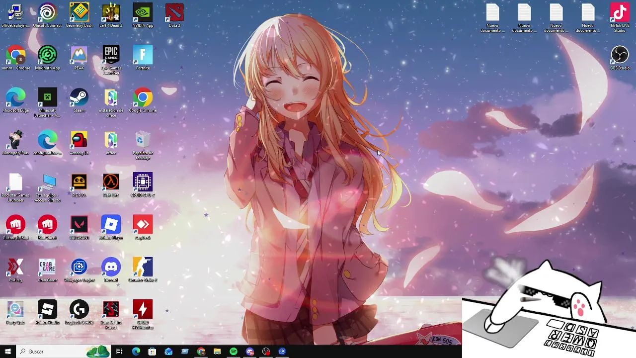The image size is (636, 358).
Task: Select the CPUID HWMonitor desktop icon
Action: click(x=143, y=315)
